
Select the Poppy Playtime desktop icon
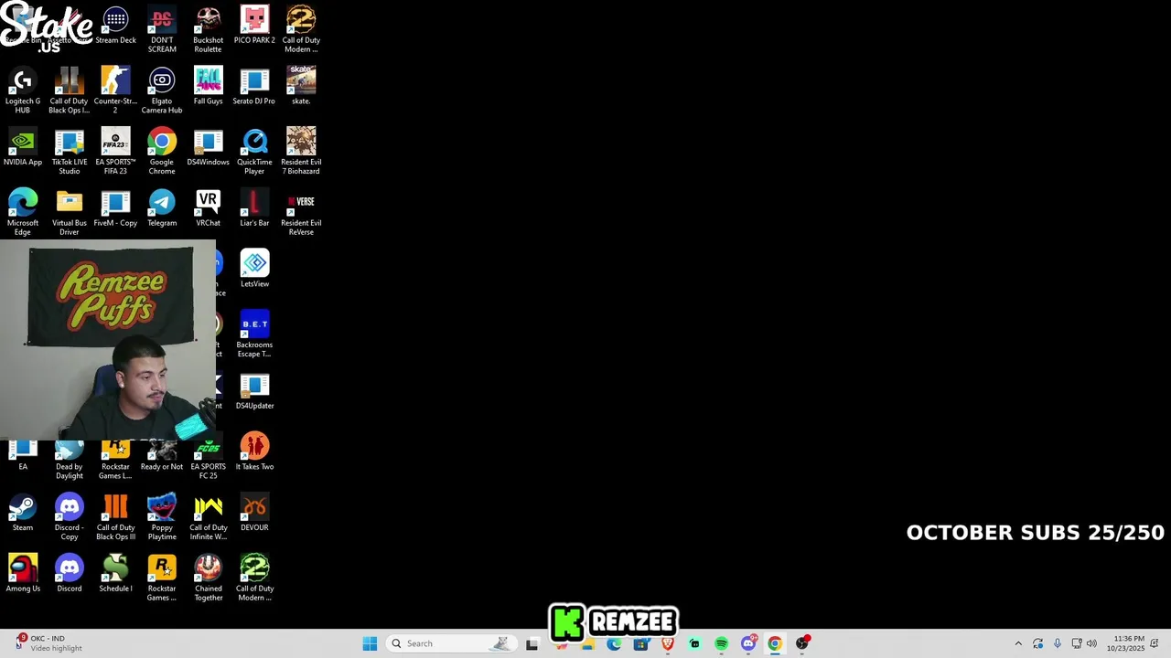[x=162, y=517]
